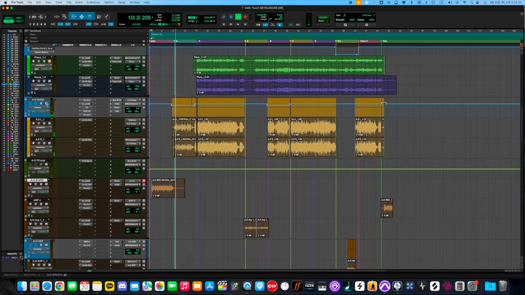Activate the Scrubber speaker tool
525x295 pixels.
[x=98, y=17]
